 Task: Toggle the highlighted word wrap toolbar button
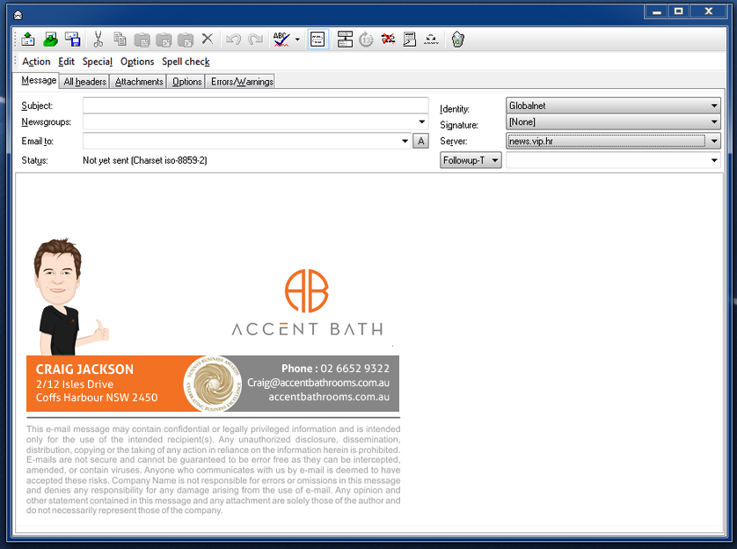[x=317, y=40]
